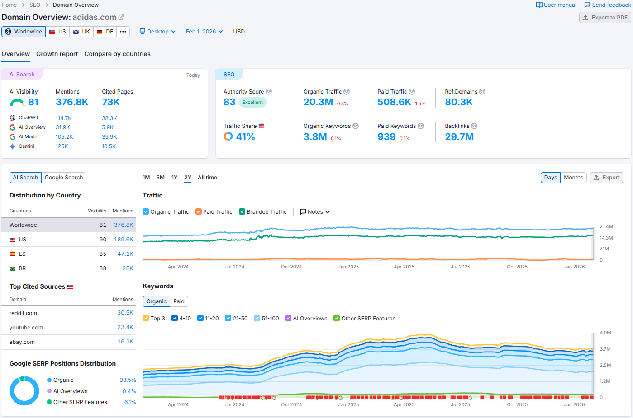Toggle the AI Overviews checkbox off
This screenshot has height=418, width=633.
pos(288,318)
